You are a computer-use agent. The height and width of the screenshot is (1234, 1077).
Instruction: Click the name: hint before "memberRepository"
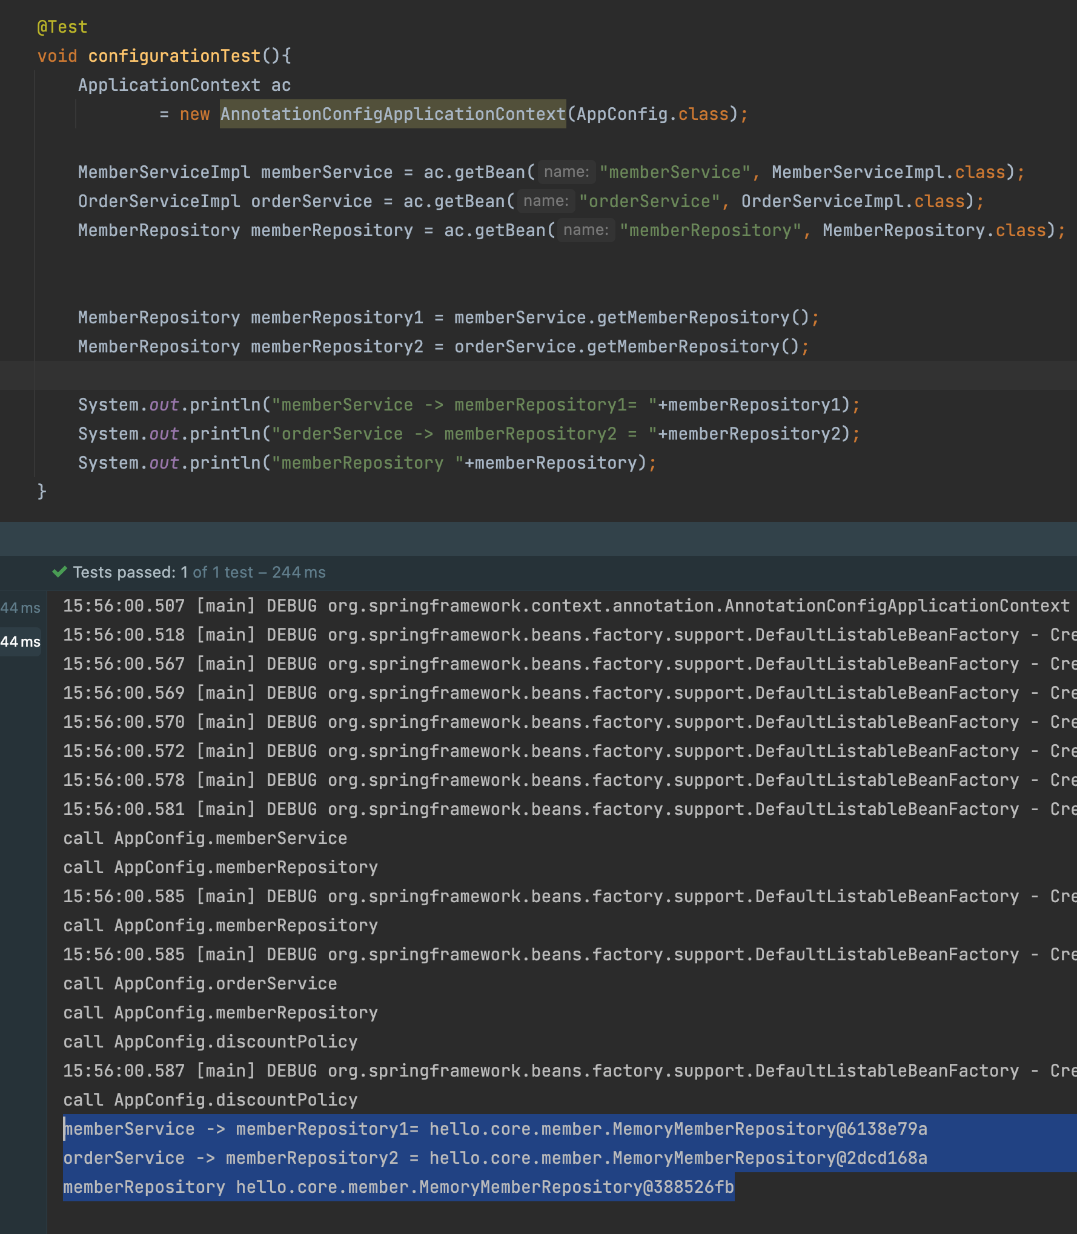click(x=586, y=231)
